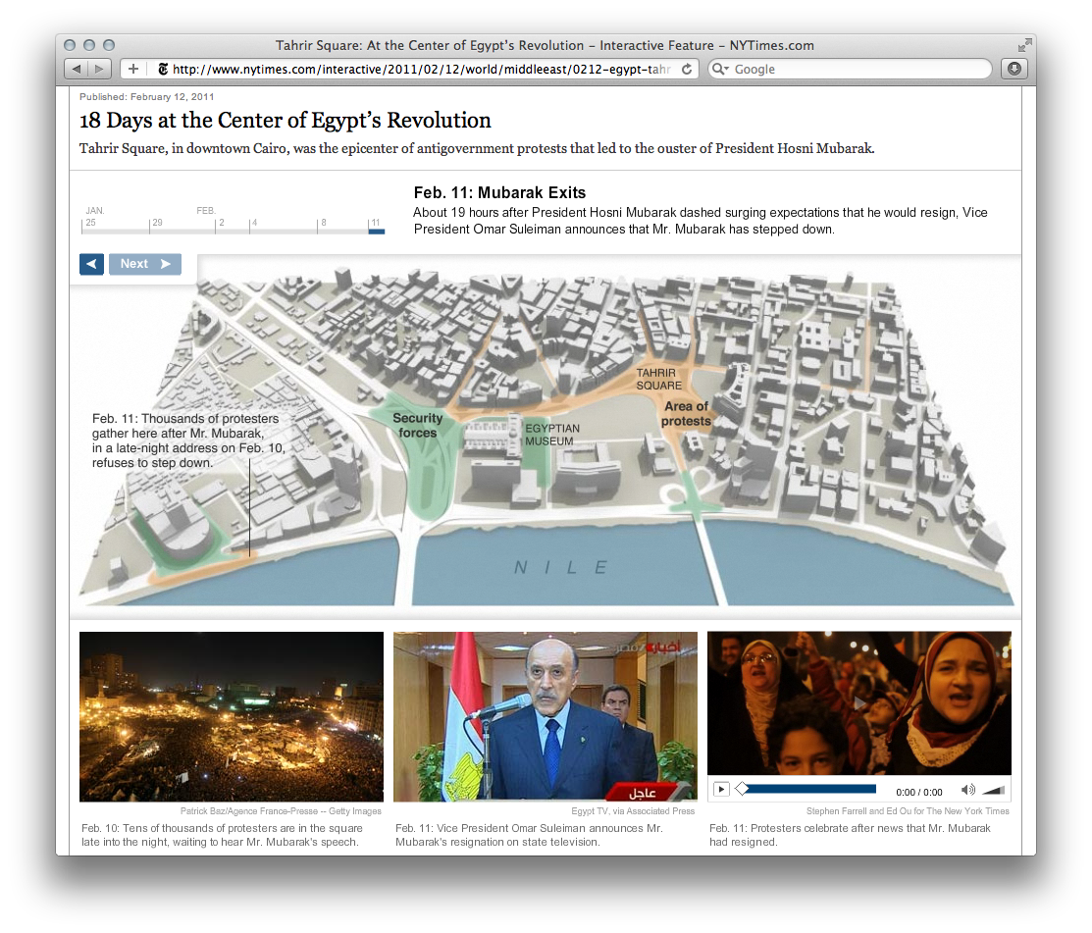Open a new tab with the plus icon
This screenshot has height=933, width=1092.
(132, 69)
